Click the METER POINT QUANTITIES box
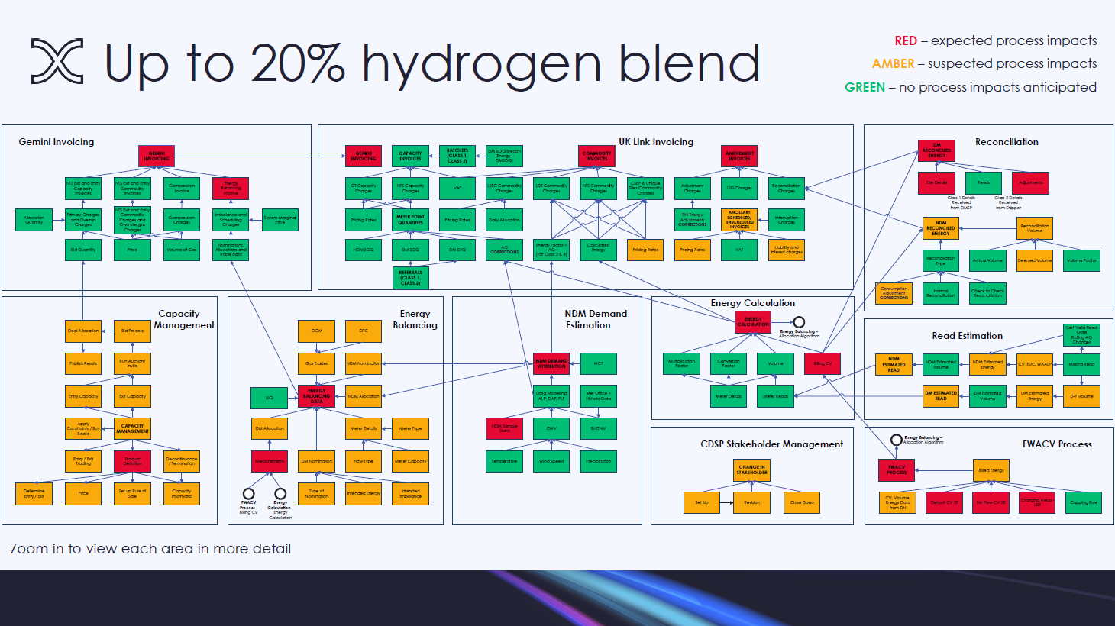This screenshot has height=626, width=1115. click(x=410, y=220)
